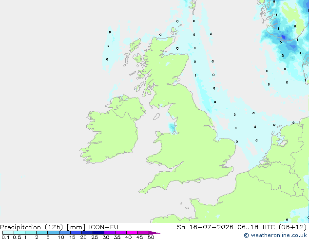The image size is (309, 239).
Task: Click the 20–25 mm dark blue swatch
Action: click(87, 233)
